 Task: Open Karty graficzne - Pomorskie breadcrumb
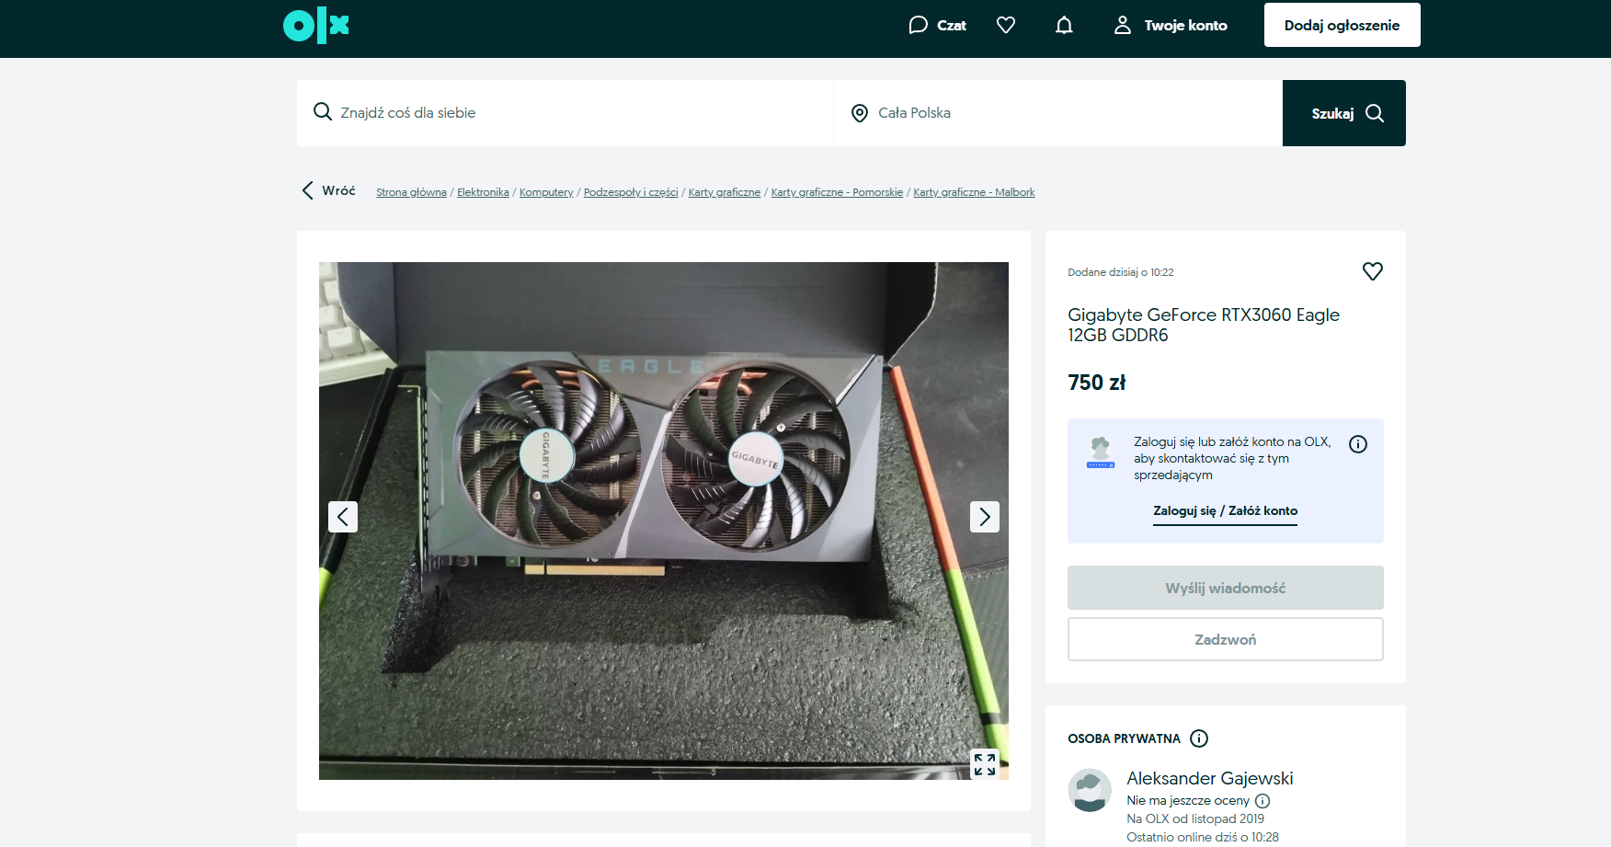click(837, 192)
